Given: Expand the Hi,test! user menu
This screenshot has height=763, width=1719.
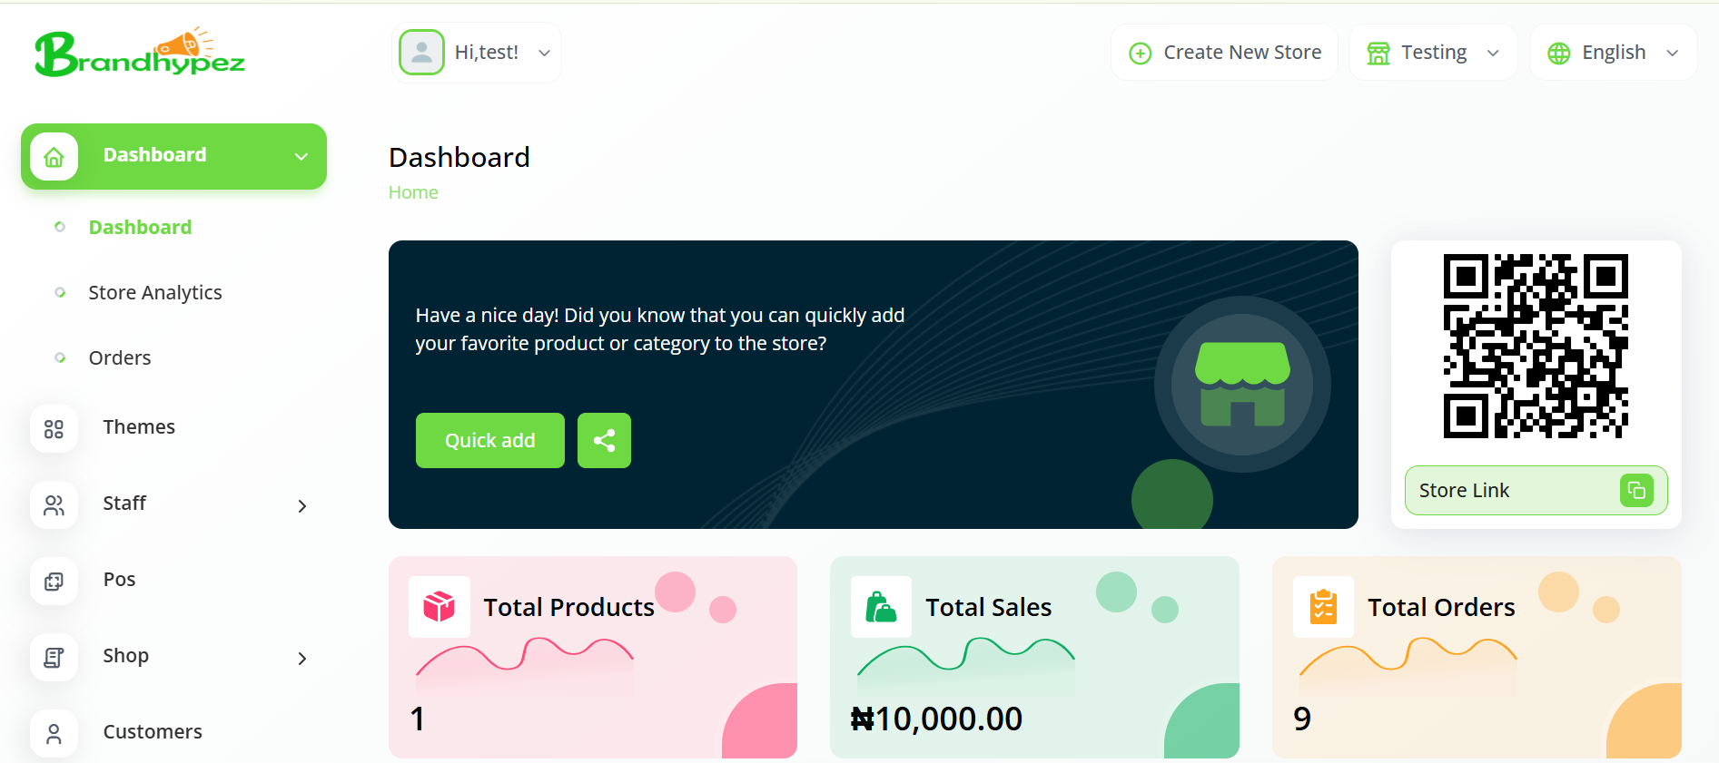Looking at the screenshot, I should coord(544,52).
